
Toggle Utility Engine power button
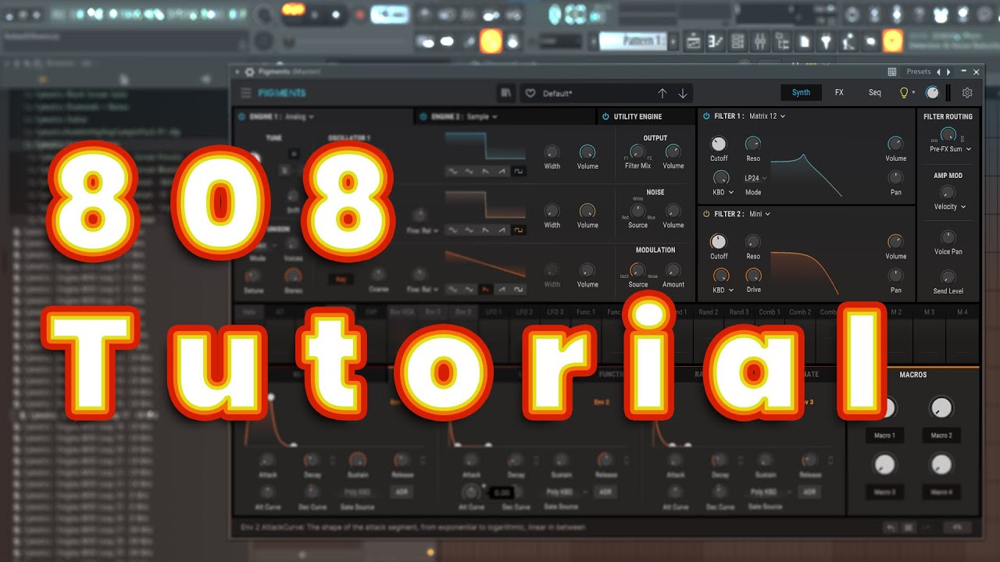pyautogui.click(x=605, y=117)
